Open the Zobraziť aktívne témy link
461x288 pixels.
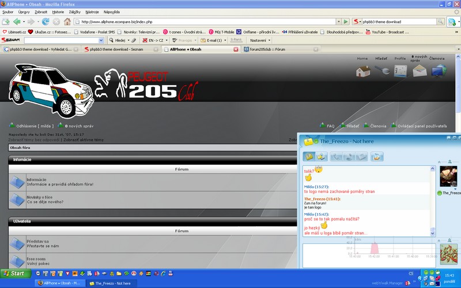[x=84, y=139]
